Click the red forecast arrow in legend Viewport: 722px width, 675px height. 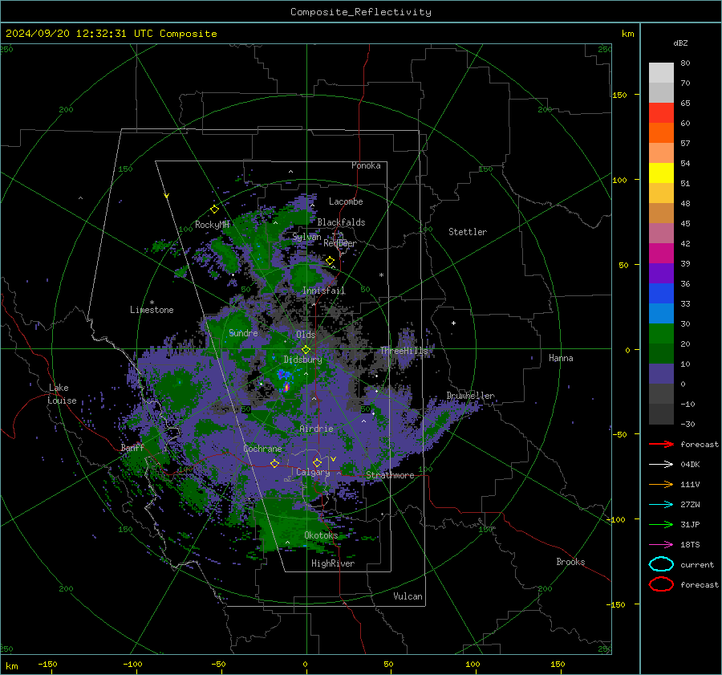point(661,444)
